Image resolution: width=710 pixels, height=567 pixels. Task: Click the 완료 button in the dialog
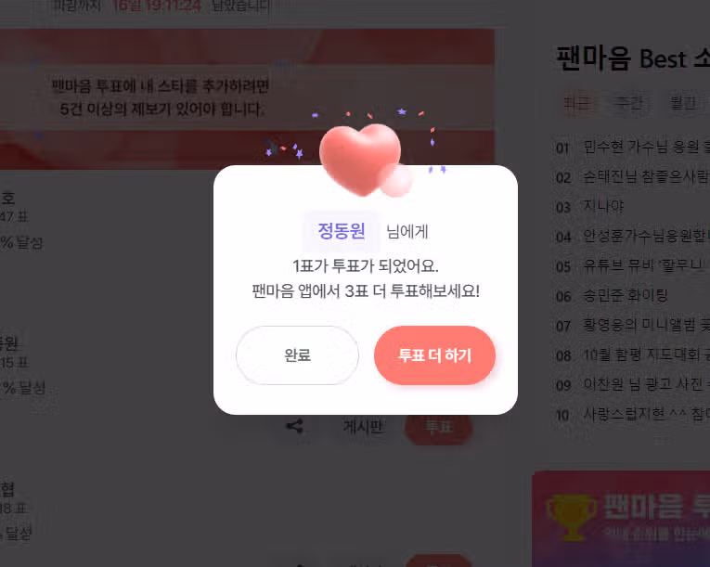coord(297,355)
